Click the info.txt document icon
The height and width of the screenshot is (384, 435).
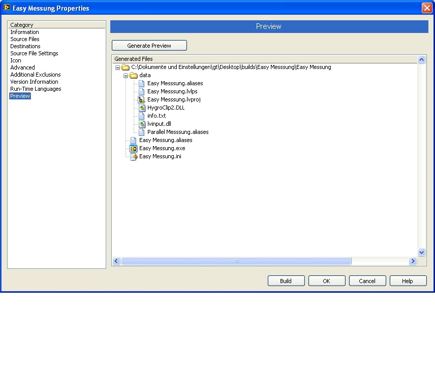(x=141, y=116)
